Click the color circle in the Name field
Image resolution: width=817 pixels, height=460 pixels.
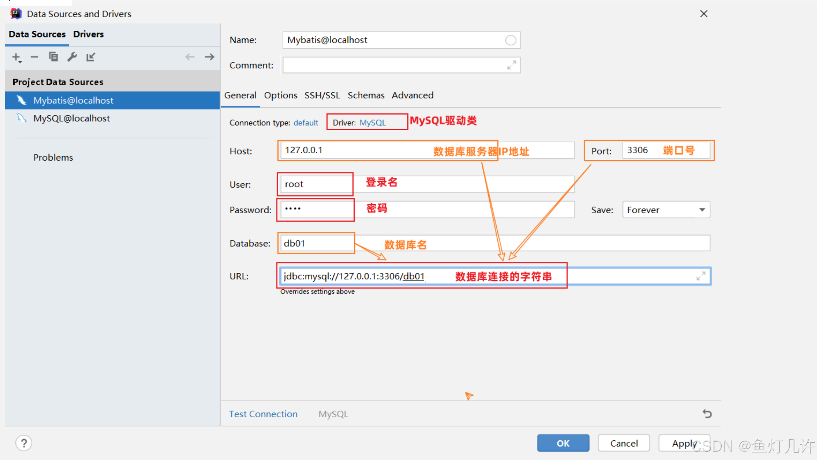[x=510, y=40]
